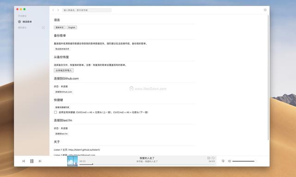Viewport: 296px width, 177px height.
Task: Switch language to 简体中文
Action: (60, 28)
